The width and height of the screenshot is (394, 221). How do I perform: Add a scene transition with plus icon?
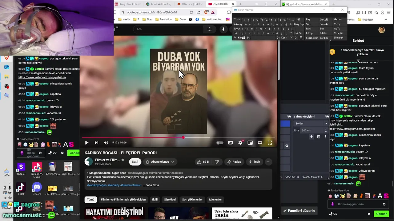click(312, 137)
